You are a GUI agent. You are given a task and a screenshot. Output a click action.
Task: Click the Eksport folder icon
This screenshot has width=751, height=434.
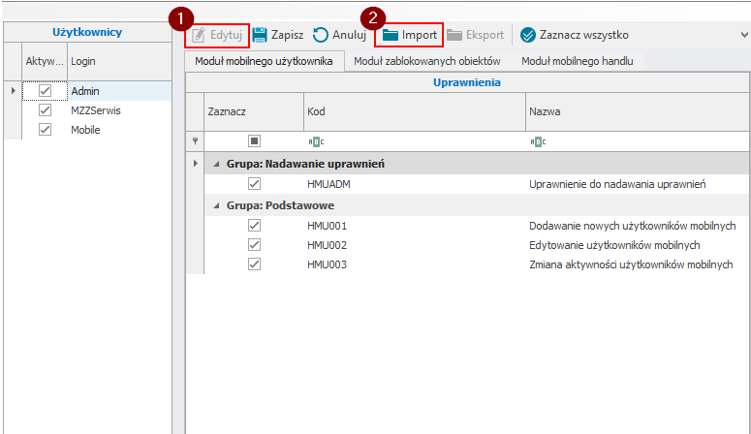pyautogui.click(x=454, y=36)
